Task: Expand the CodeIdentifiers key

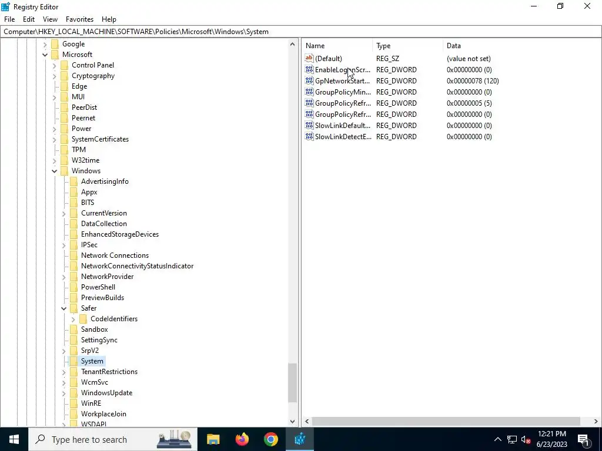Action: [x=73, y=319]
